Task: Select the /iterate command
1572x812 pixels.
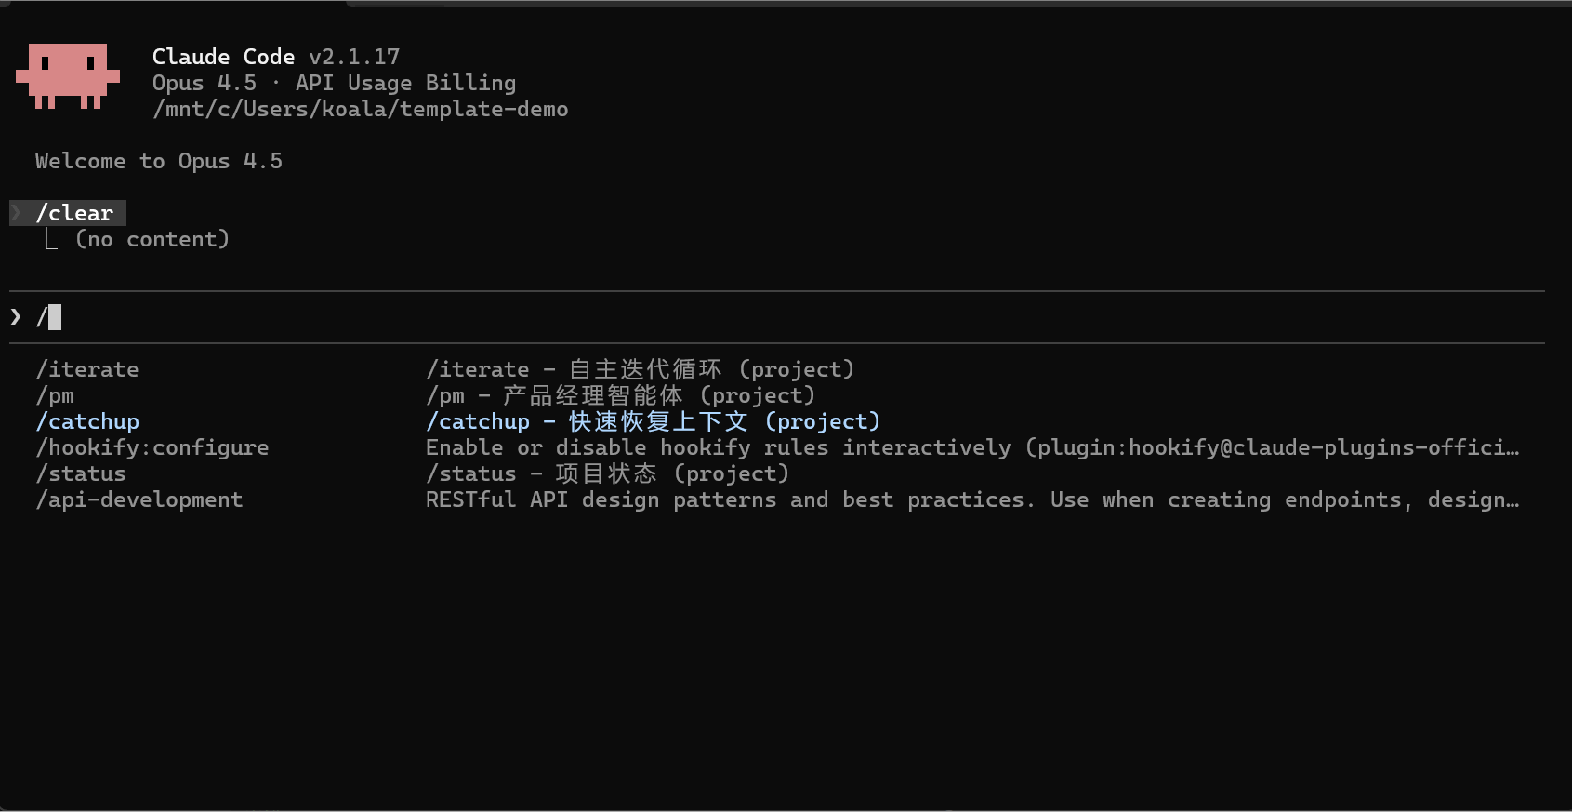Action: (x=86, y=369)
